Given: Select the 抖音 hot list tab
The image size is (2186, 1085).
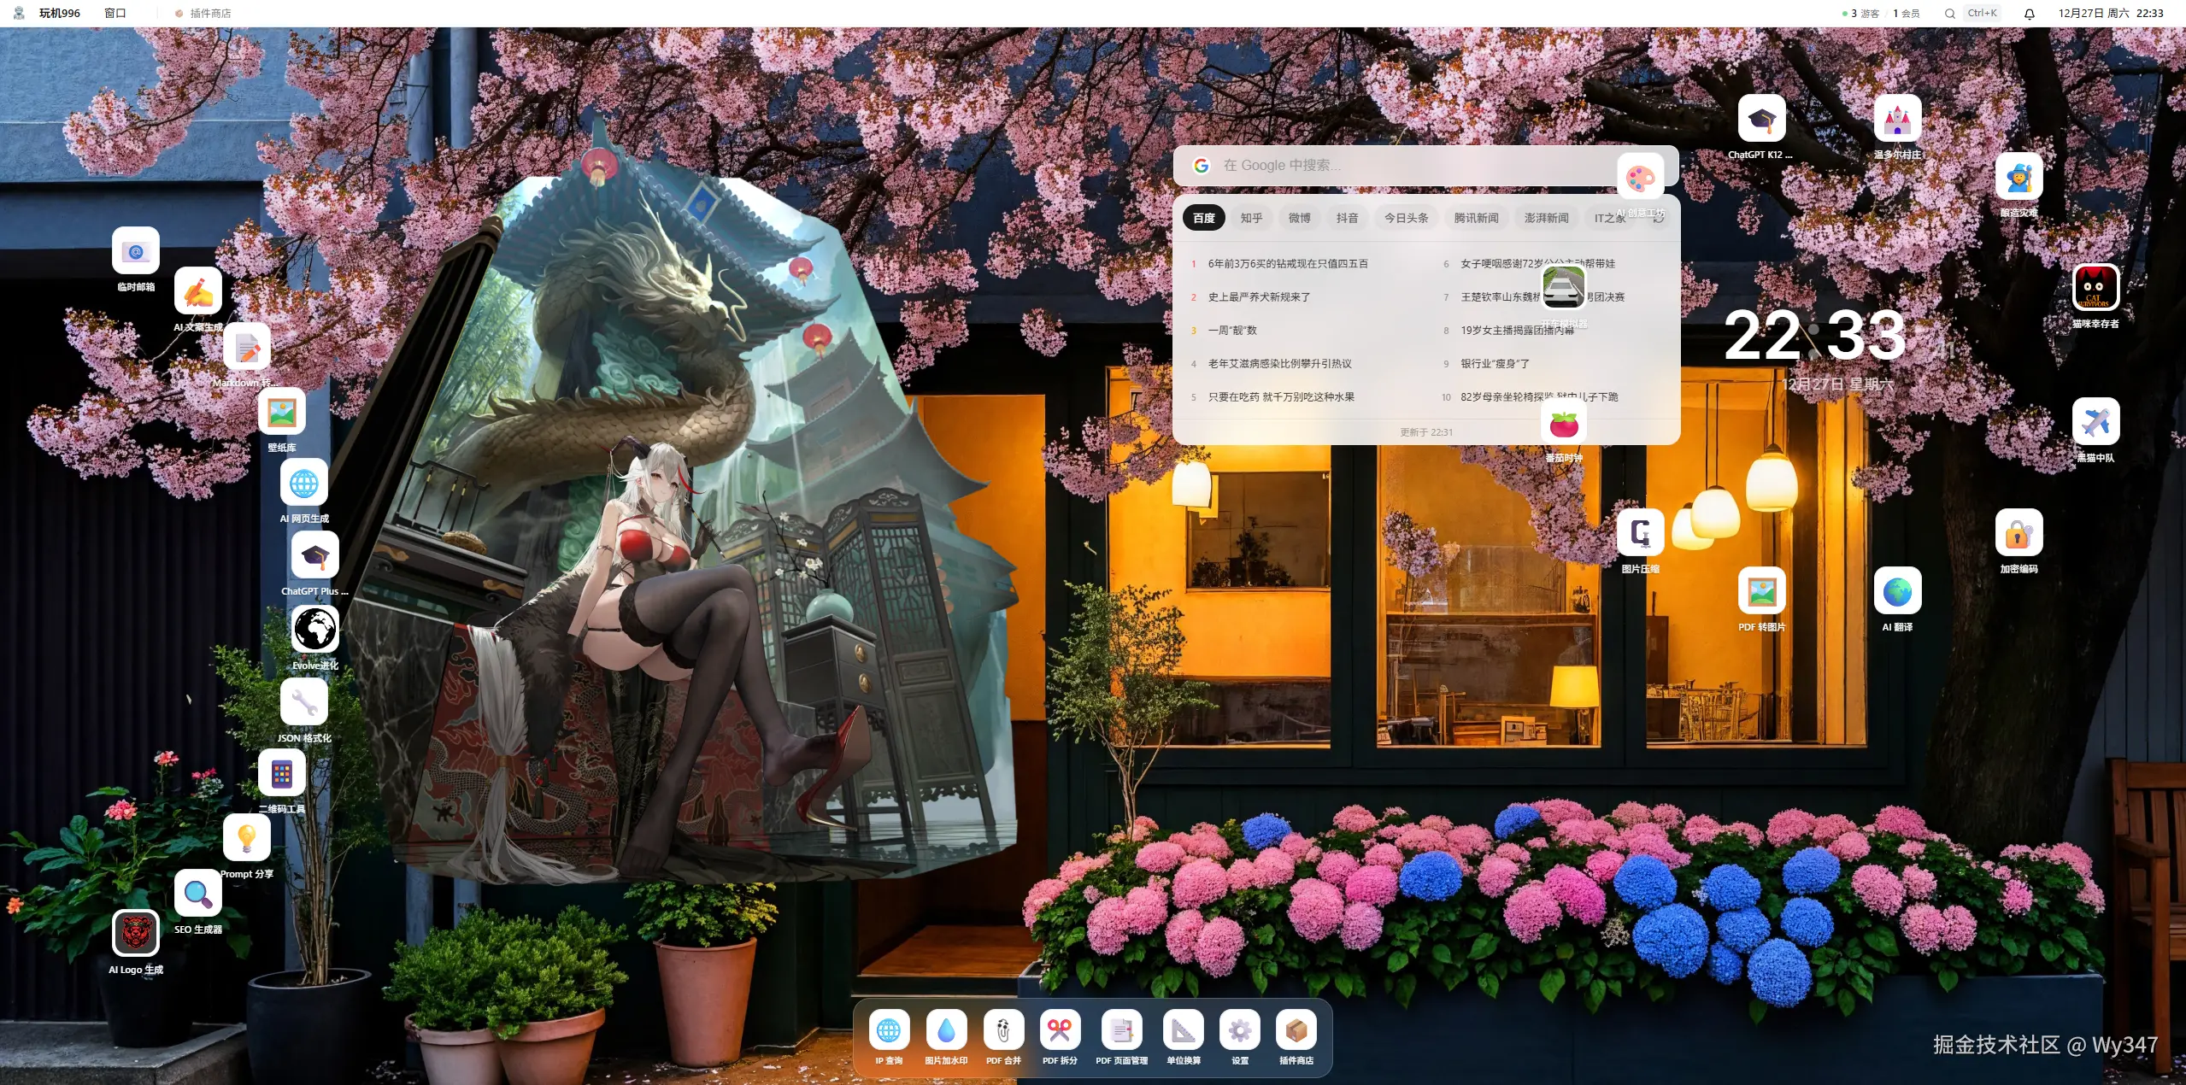Looking at the screenshot, I should coord(1348,218).
